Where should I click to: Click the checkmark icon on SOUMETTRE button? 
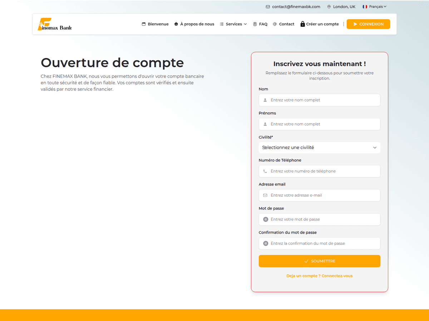click(306, 261)
